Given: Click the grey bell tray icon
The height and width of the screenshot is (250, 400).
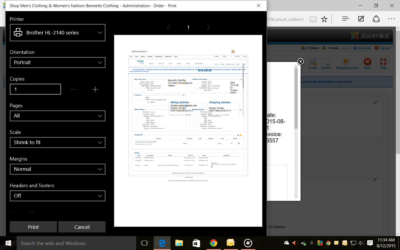Looking at the screenshot, I should tap(312, 243).
